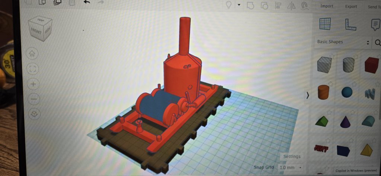Screen dimensions: 381x176
Task: Click the align tool icon
Action: (278, 6)
